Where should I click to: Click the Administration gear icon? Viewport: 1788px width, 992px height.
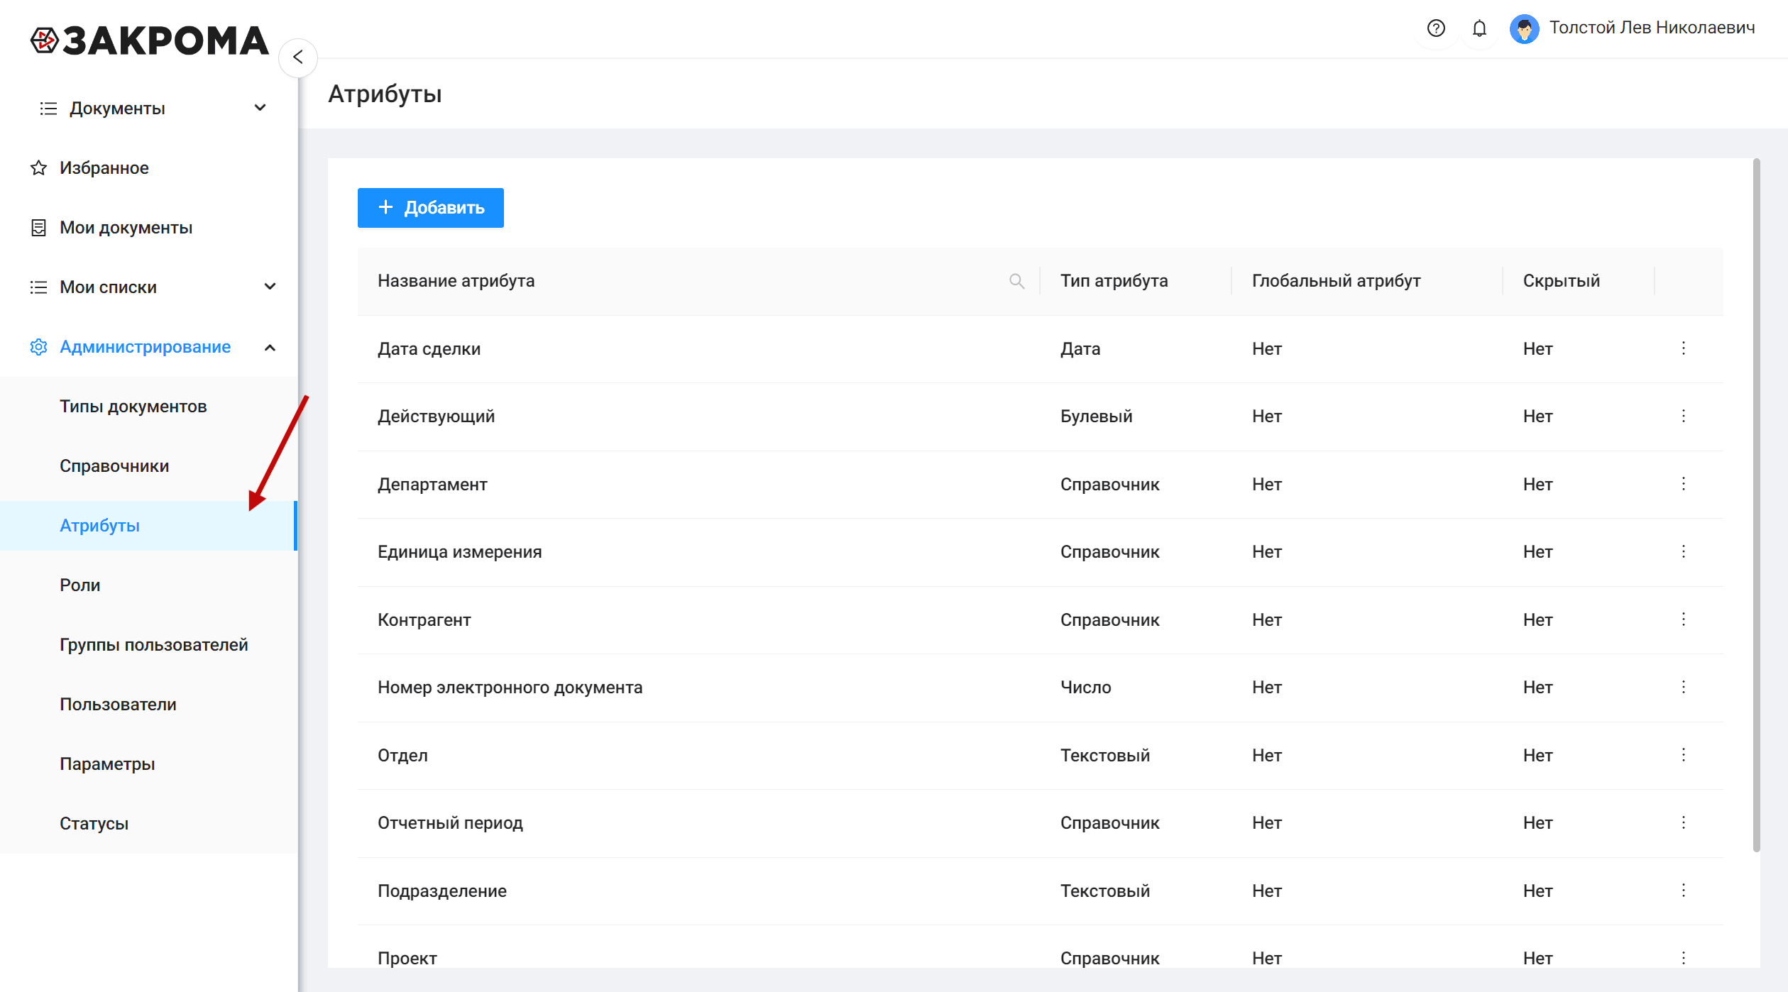38,347
